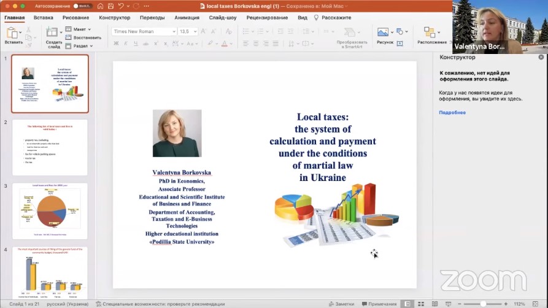Click the Cut scissors icon
This screenshot has height=308, width=548.
[x=29, y=29]
